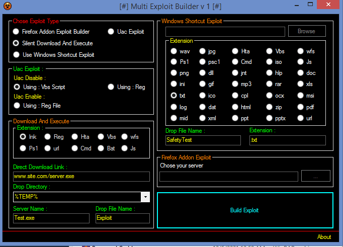Viewport: 343px width, 247px height.
Task: Choose the mp3 extension option
Action: coord(235,84)
